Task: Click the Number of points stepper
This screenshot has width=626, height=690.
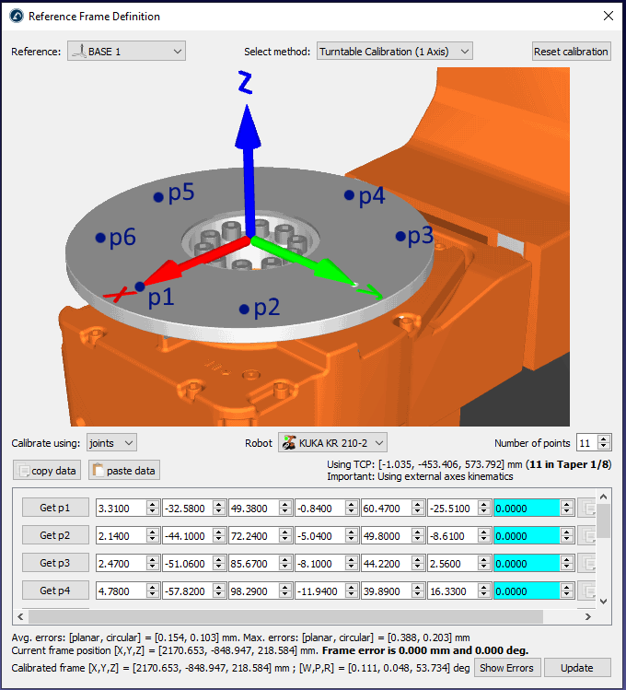Action: 594,443
